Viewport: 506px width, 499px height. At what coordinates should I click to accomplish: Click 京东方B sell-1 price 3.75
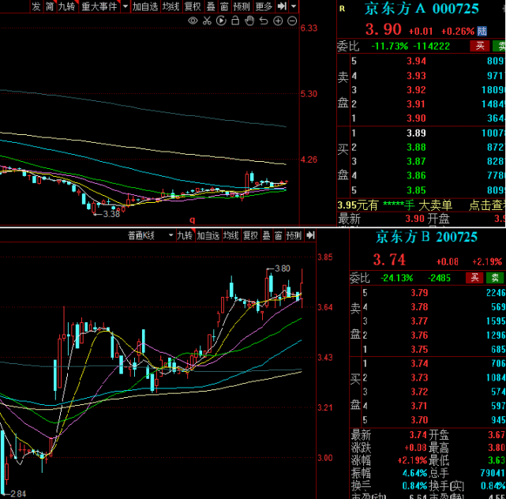(x=419, y=349)
